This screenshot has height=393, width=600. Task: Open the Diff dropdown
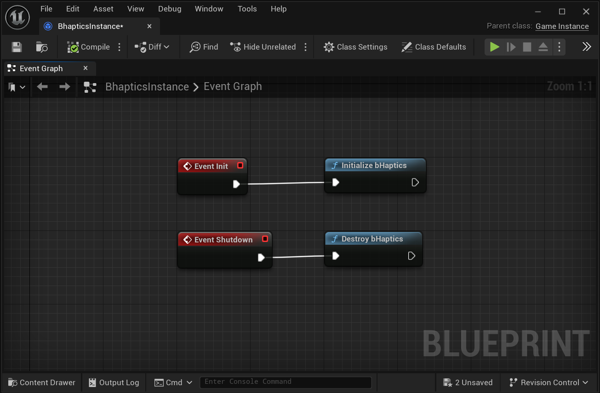tap(152, 47)
